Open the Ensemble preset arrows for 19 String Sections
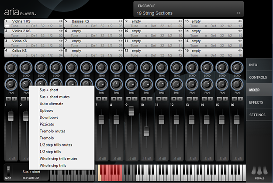Screen dimensions: 273x183 [x=238, y=13]
